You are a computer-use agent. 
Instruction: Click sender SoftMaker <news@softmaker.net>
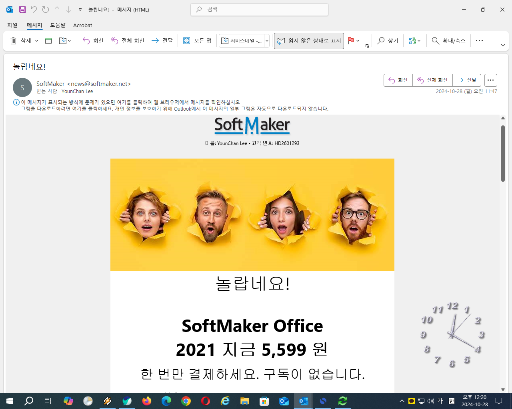pos(84,83)
